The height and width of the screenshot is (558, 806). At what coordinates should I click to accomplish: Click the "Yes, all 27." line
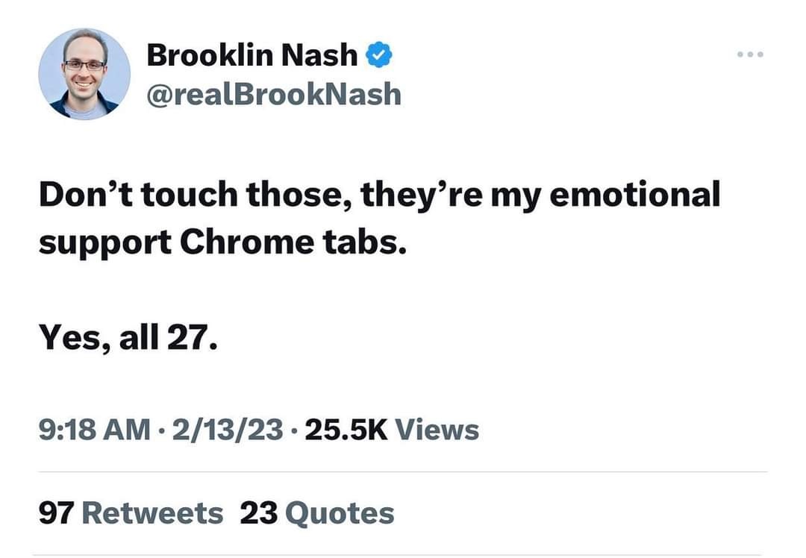(x=128, y=339)
